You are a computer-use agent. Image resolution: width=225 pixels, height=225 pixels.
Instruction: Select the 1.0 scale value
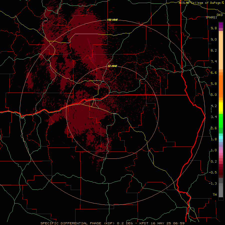click(x=214, y=150)
